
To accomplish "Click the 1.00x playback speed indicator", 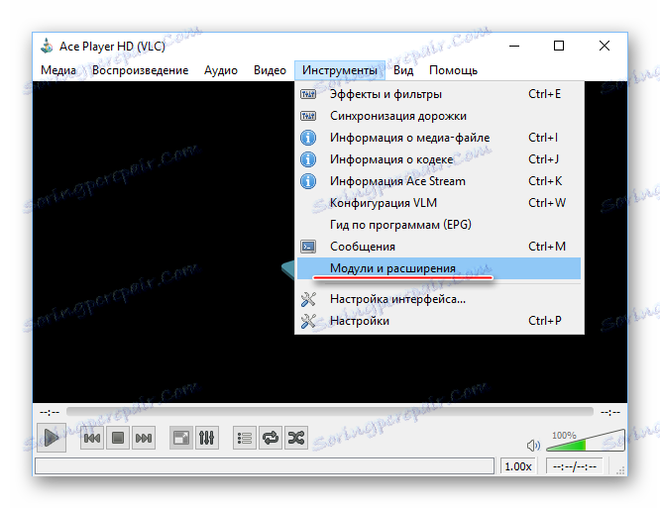I will (518, 466).
